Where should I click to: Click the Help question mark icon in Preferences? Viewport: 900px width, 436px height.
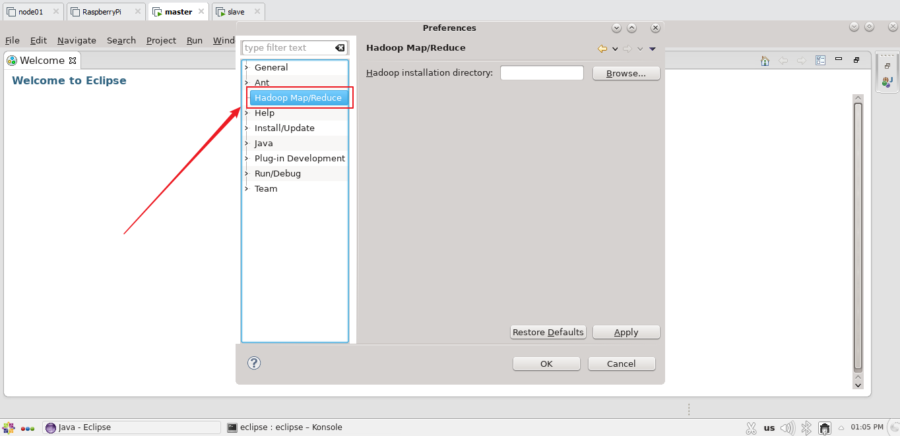[254, 363]
